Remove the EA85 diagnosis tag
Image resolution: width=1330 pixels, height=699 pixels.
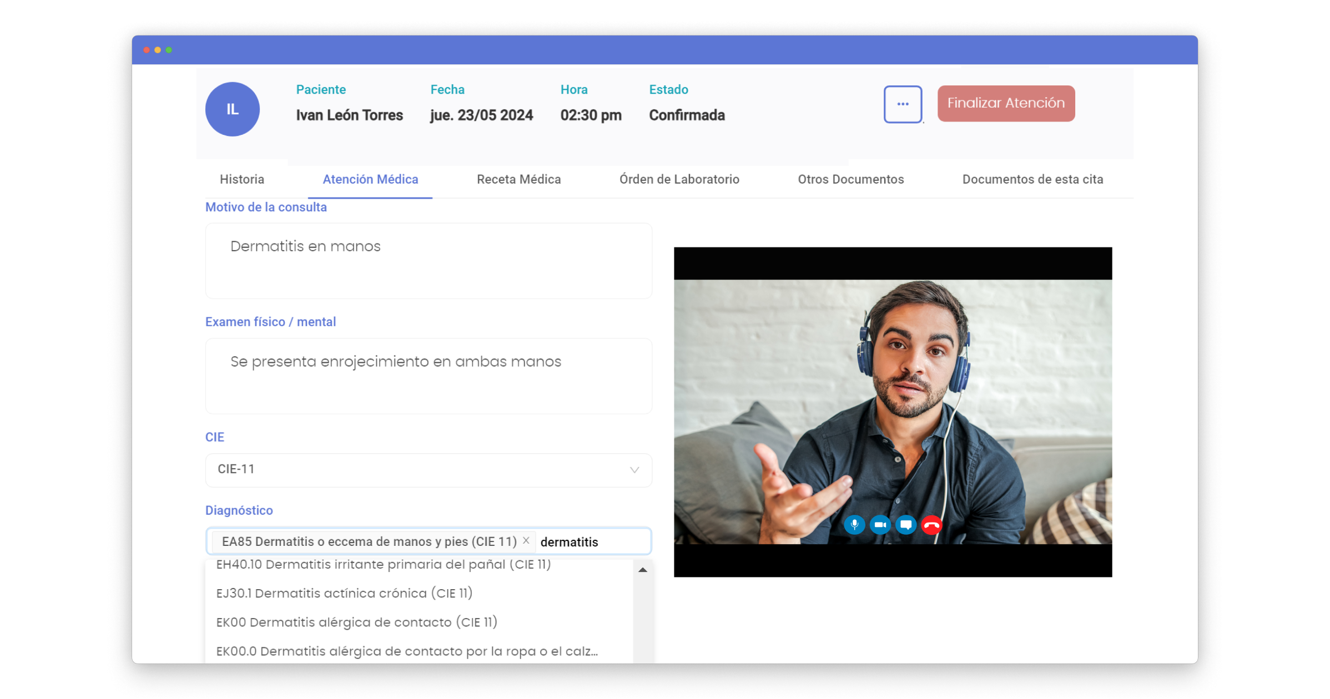526,540
